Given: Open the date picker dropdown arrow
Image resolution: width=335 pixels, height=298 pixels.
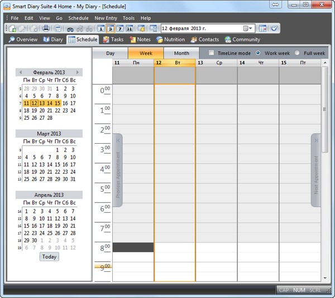Looking at the screenshot, I should [251, 28].
